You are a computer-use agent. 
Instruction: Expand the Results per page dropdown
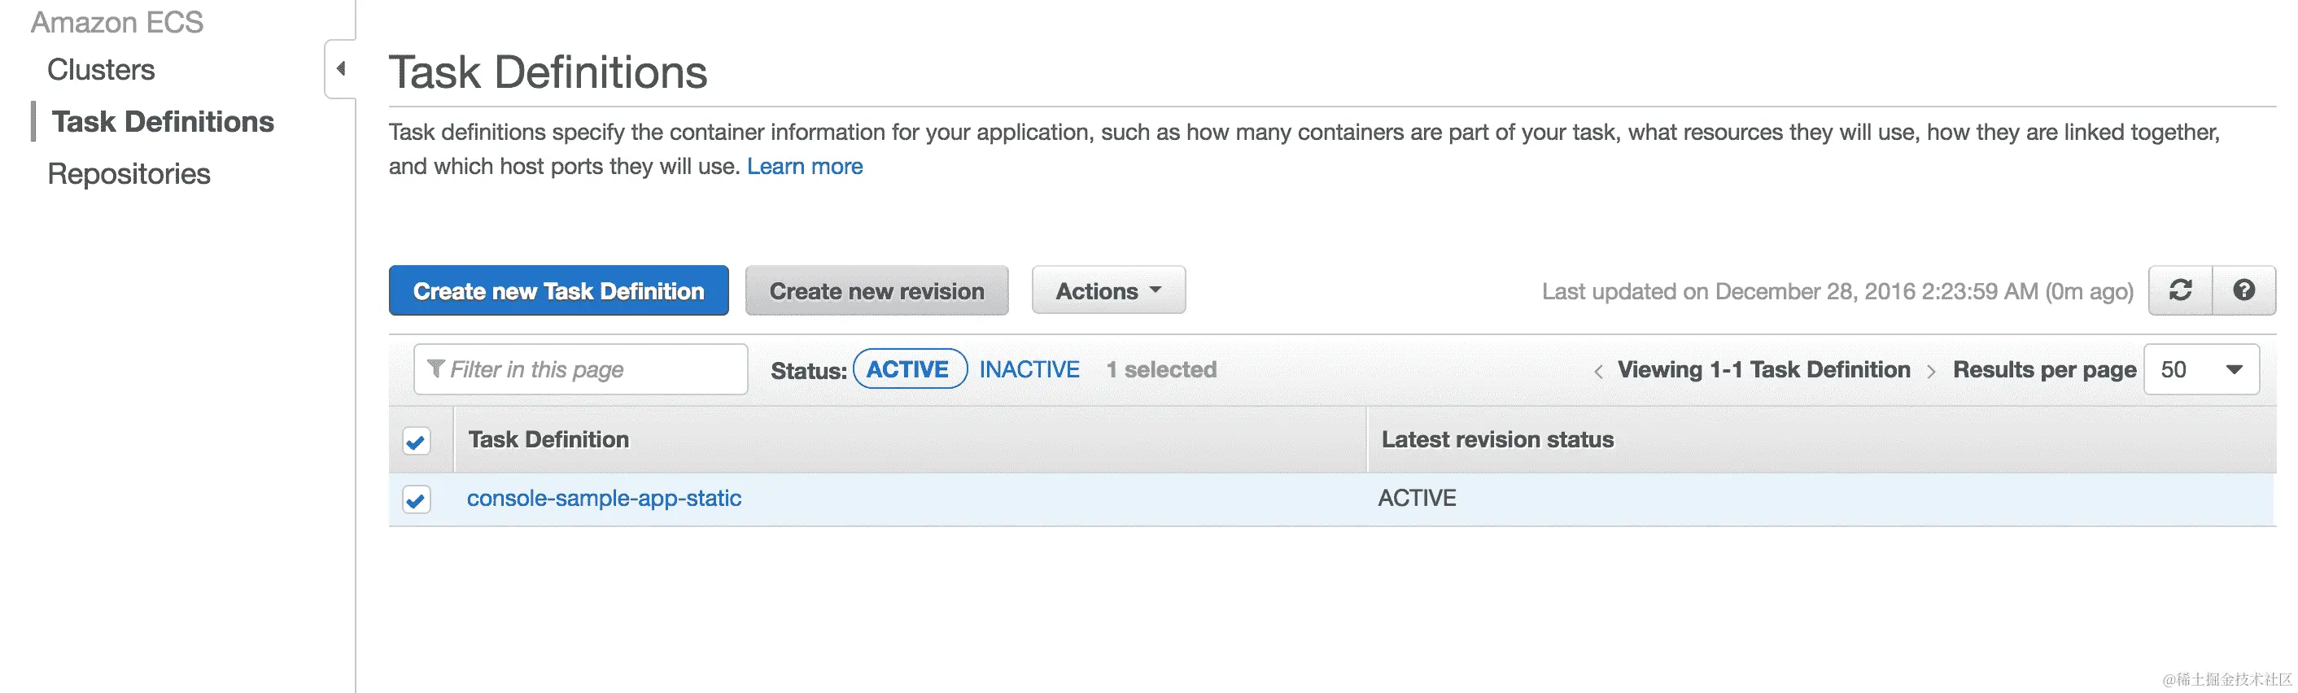click(2201, 369)
